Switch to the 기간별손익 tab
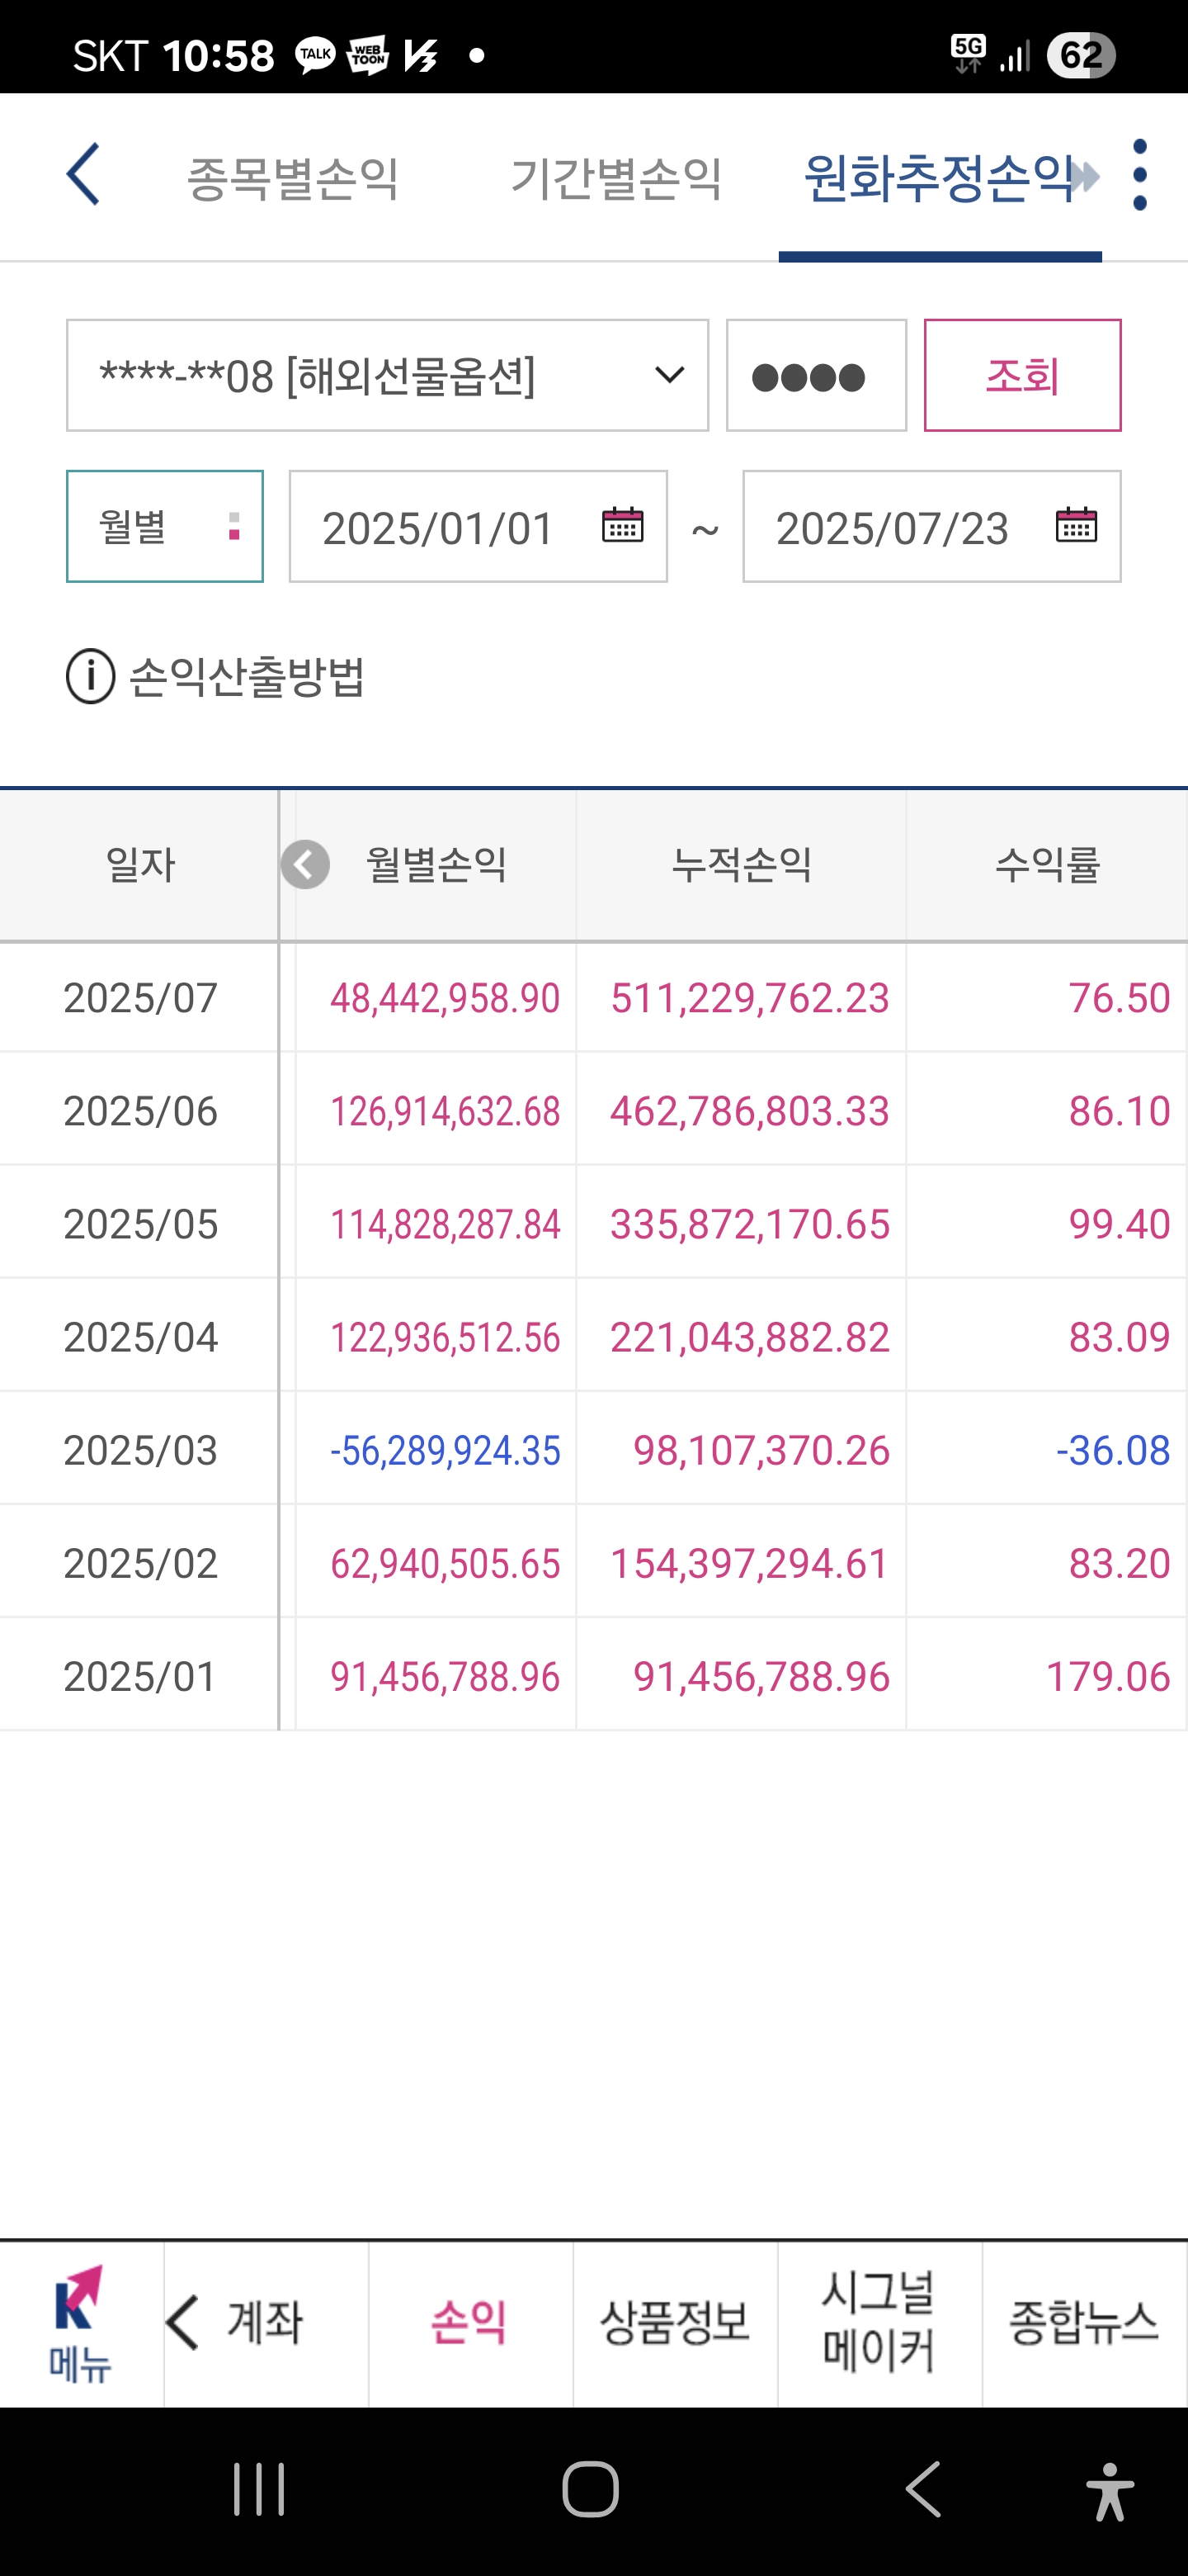 pyautogui.click(x=616, y=178)
